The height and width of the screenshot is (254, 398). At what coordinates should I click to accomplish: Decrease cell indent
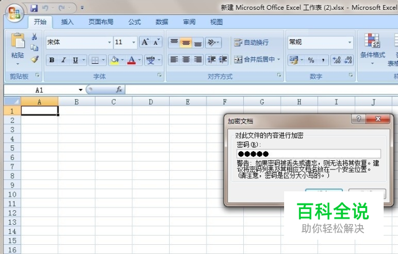pos(211,60)
